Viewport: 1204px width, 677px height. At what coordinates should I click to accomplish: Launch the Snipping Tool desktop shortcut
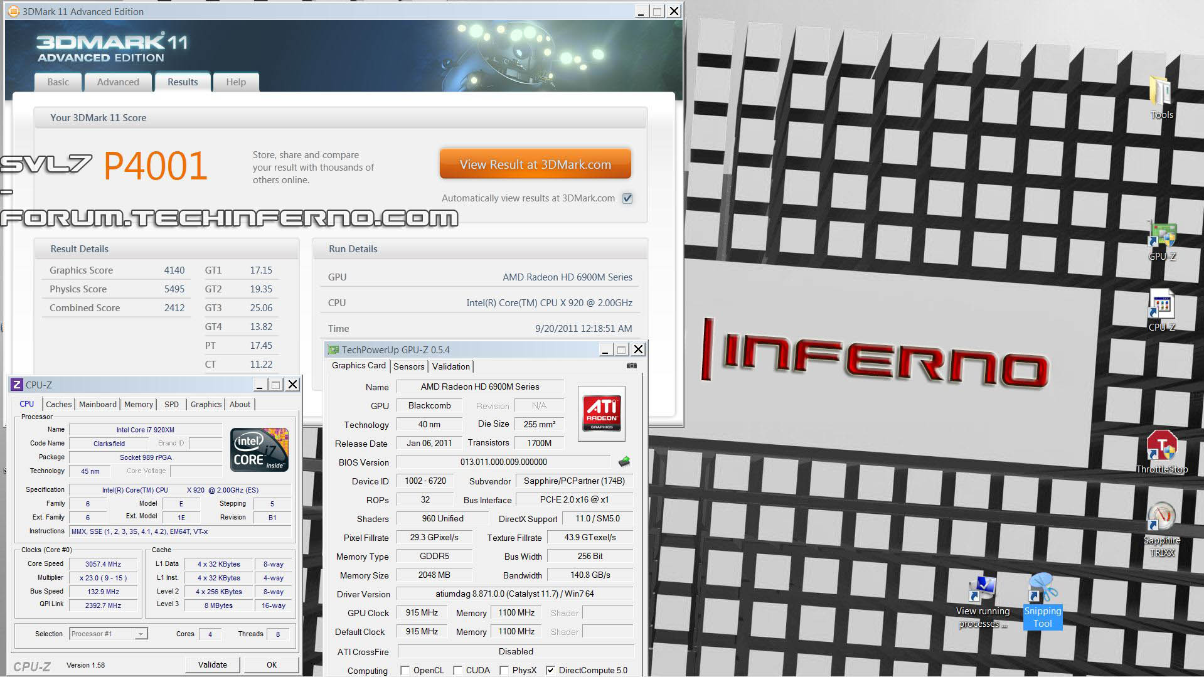click(x=1043, y=600)
